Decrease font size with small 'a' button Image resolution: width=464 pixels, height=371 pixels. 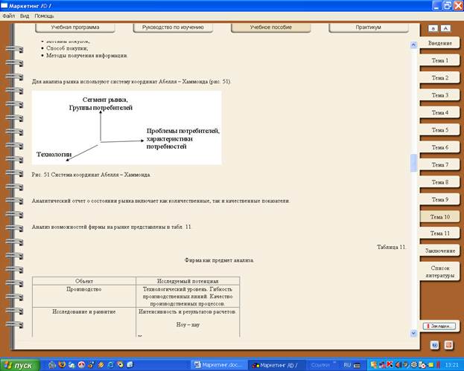coord(433,28)
